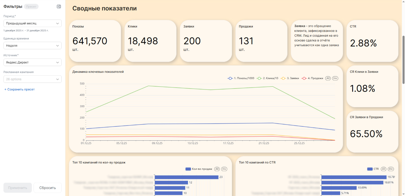Viewport: 405px width, 196px height.
Task: Click All in the CTR top-10 chart legend
Action: click(383, 169)
